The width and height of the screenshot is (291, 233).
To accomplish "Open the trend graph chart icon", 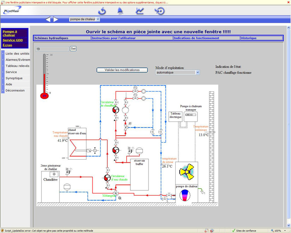I will (140, 11).
